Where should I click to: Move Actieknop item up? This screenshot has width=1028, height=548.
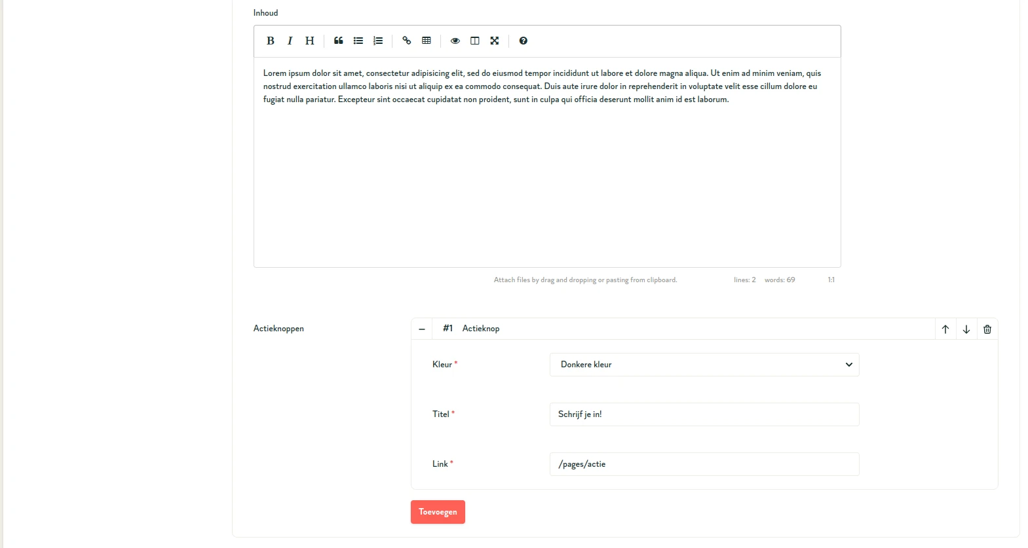point(945,329)
